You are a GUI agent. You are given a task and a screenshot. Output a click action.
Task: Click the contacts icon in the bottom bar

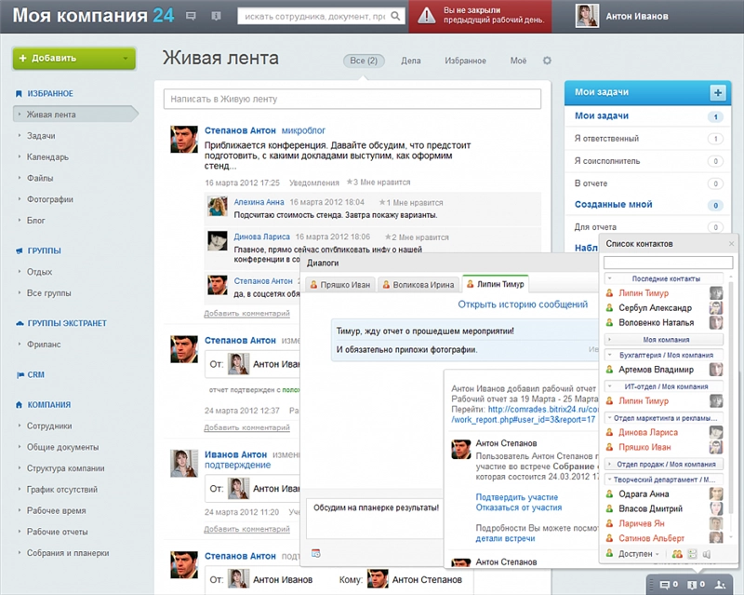pyautogui.click(x=719, y=585)
